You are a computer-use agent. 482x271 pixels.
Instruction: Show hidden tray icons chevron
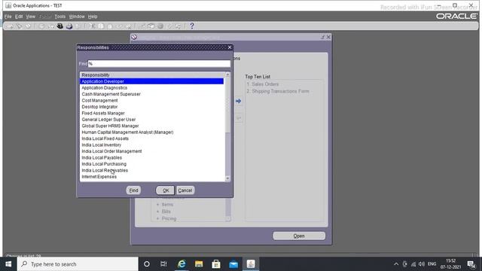coord(396,264)
